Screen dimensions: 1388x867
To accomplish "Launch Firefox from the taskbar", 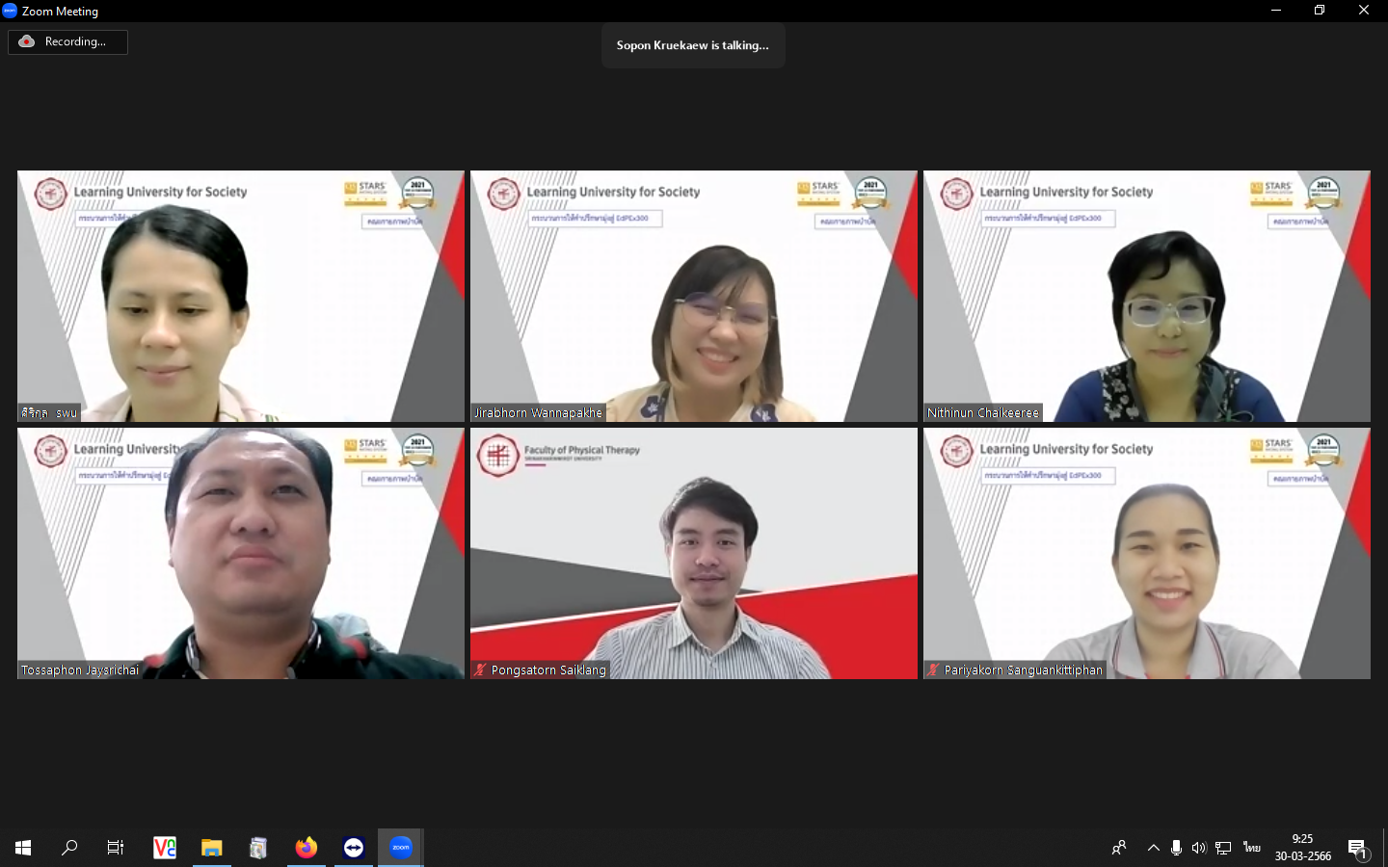I will click(x=307, y=848).
